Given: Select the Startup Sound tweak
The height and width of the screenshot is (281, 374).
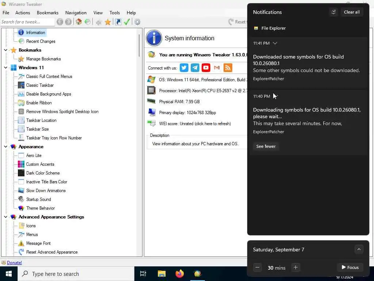Looking at the screenshot, I should coord(38,199).
